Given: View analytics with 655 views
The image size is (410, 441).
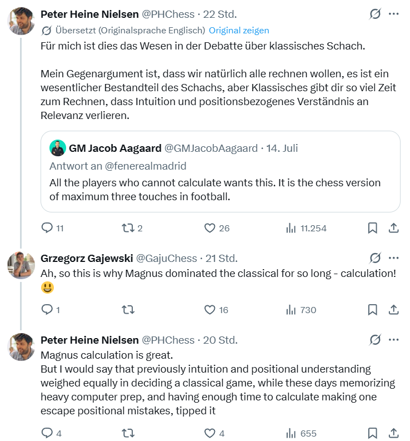Looking at the screenshot, I should tap(301, 433).
